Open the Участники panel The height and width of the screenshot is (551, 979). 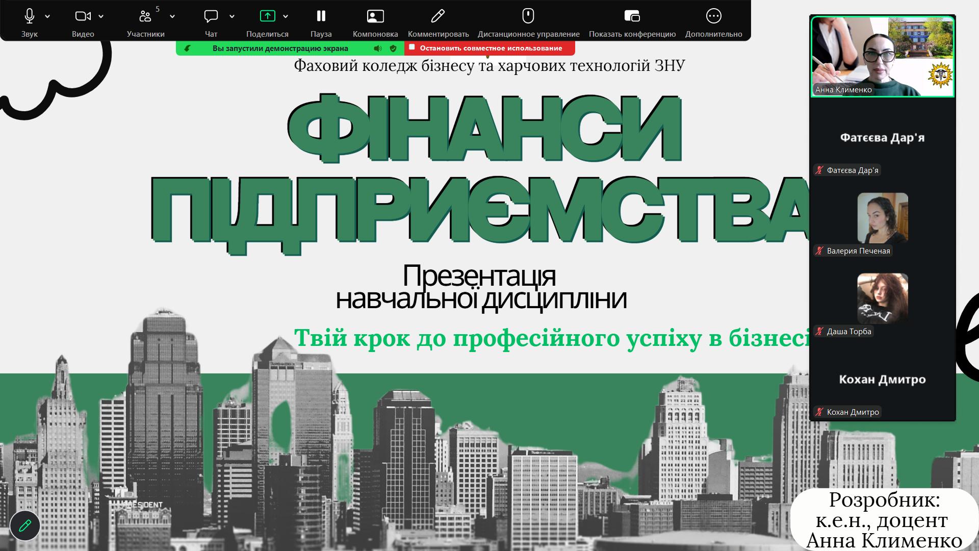145,16
